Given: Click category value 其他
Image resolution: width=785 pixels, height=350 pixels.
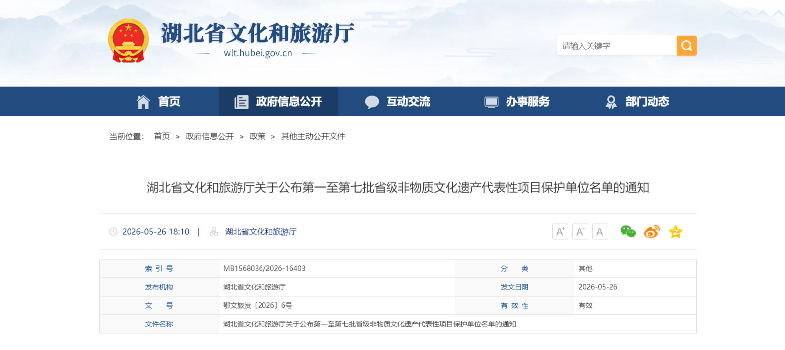Looking at the screenshot, I should coord(586,269).
